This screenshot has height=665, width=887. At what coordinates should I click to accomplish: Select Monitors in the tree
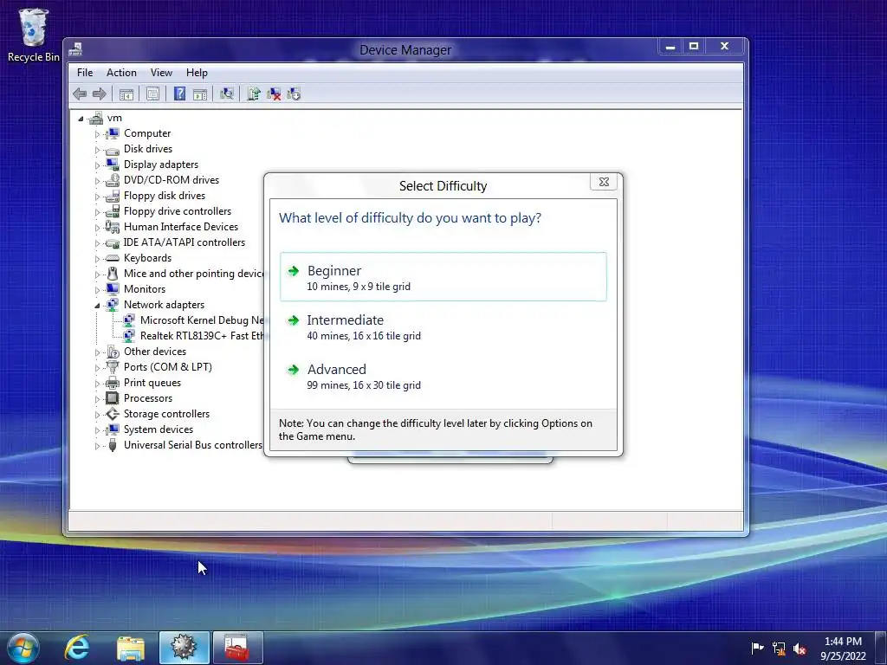[x=145, y=289]
